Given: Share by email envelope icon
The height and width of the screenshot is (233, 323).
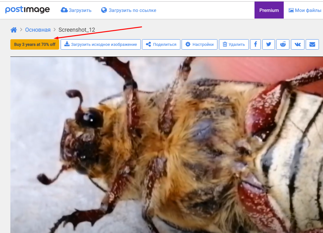Looking at the screenshot, I should pyautogui.click(x=312, y=45).
